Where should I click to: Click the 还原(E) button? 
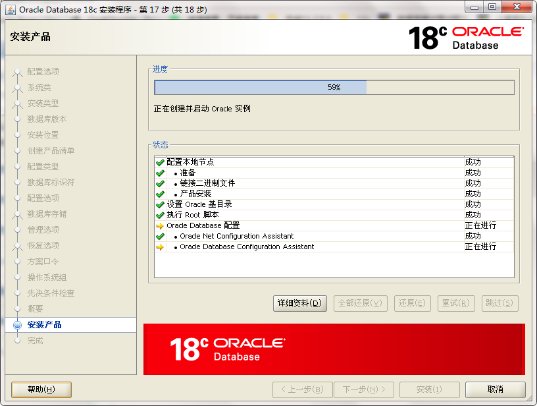pos(412,303)
